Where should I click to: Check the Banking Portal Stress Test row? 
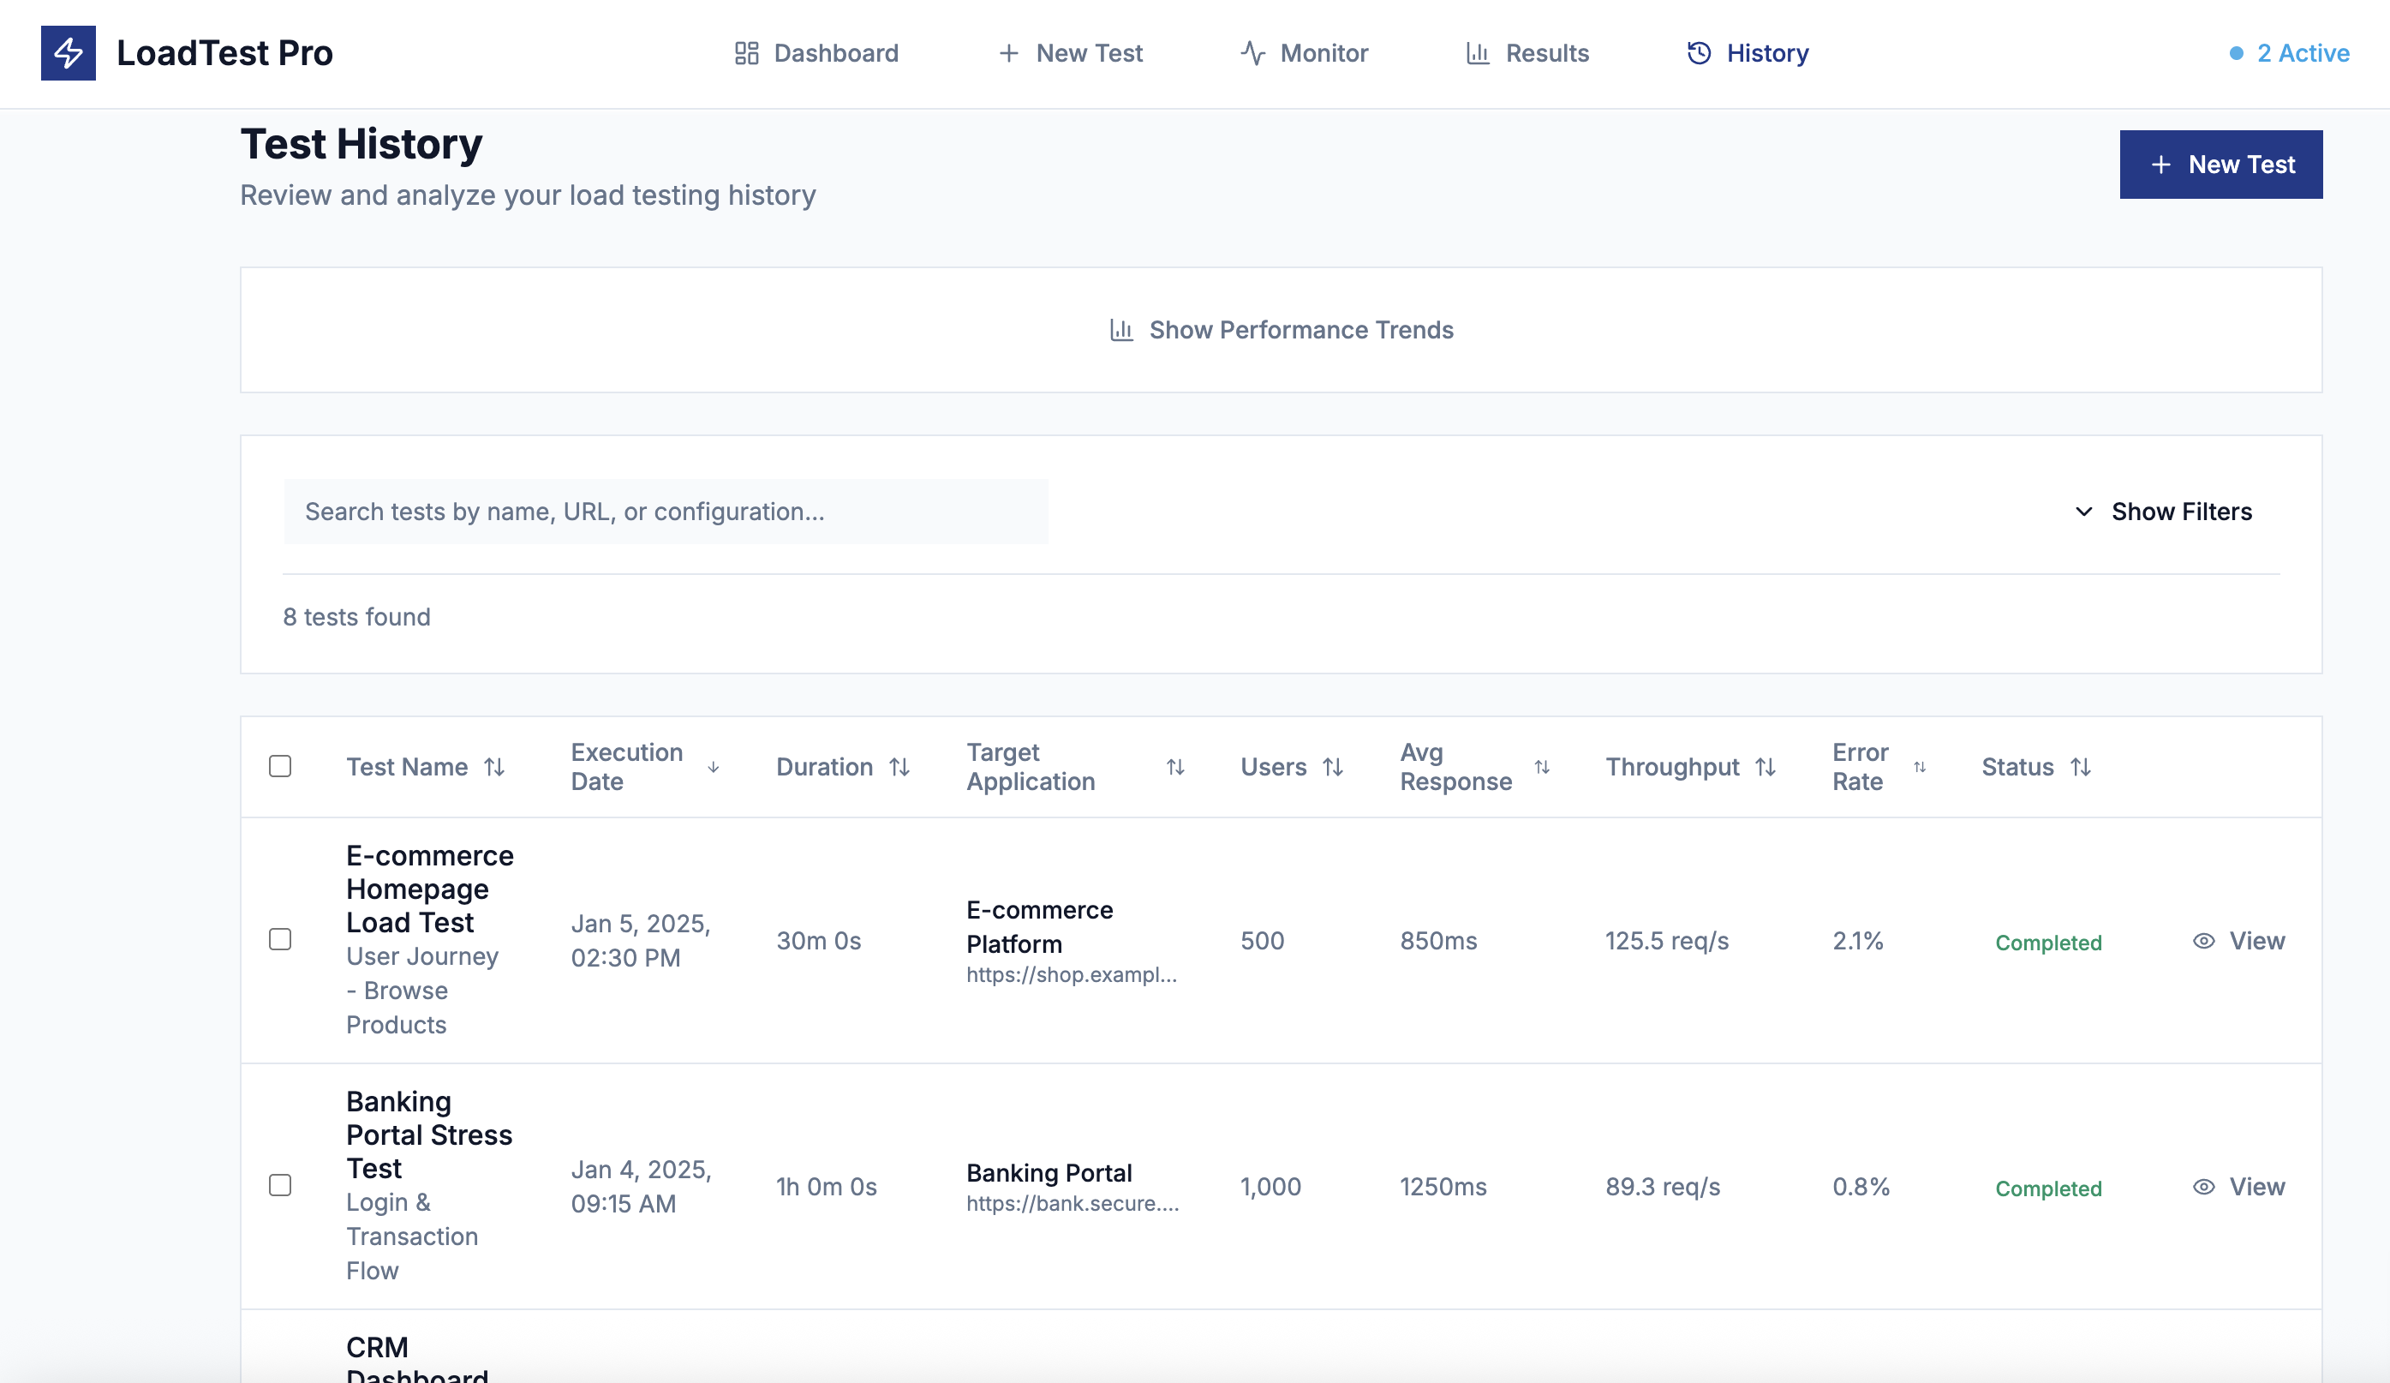pos(280,1185)
